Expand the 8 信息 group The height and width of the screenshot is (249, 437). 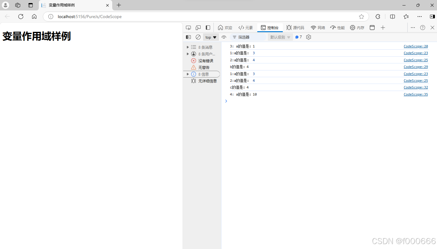[x=188, y=74]
